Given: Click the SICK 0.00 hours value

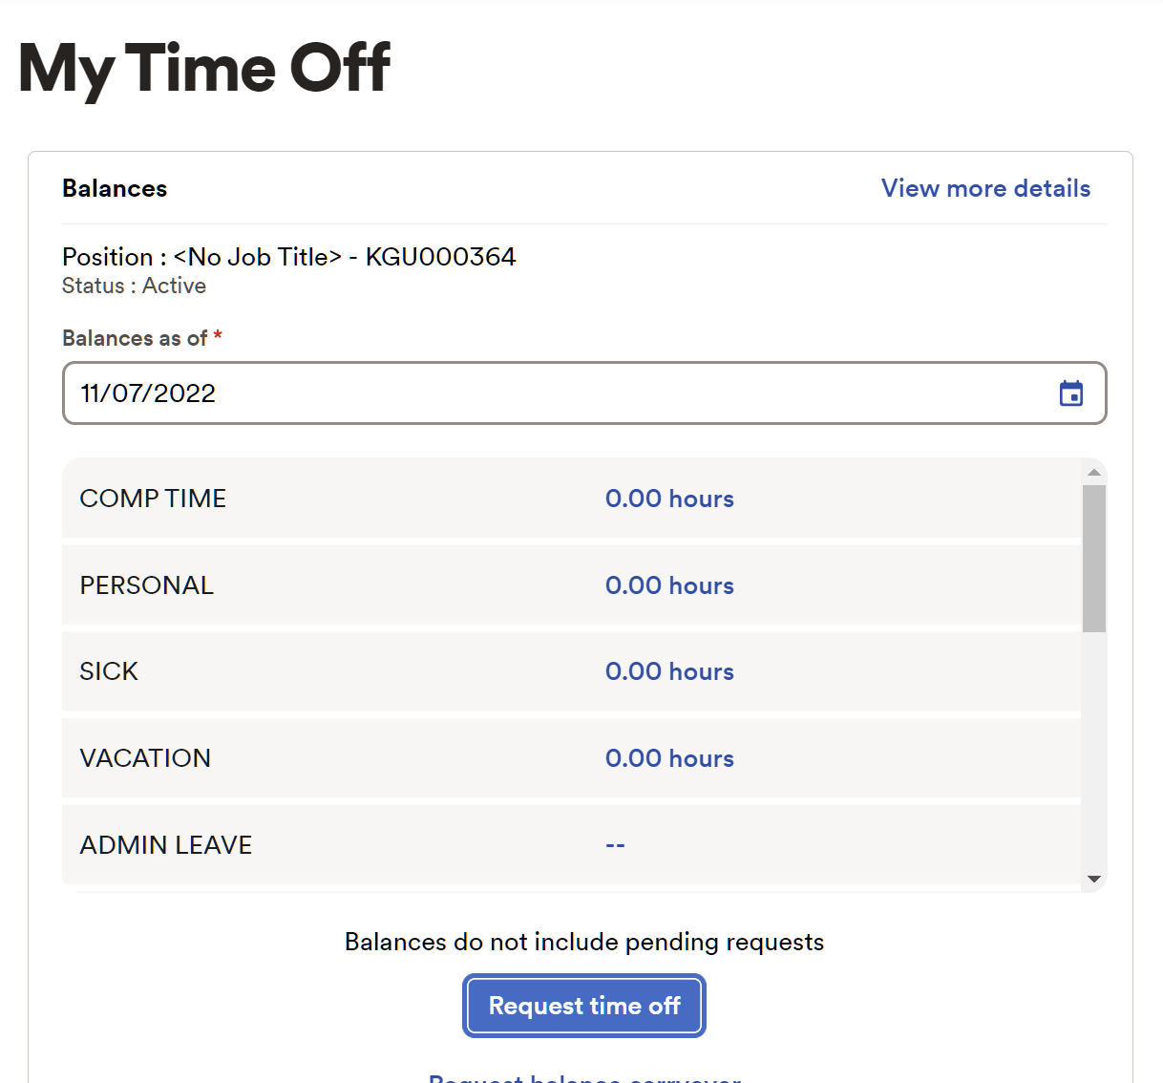Looking at the screenshot, I should pos(669,671).
